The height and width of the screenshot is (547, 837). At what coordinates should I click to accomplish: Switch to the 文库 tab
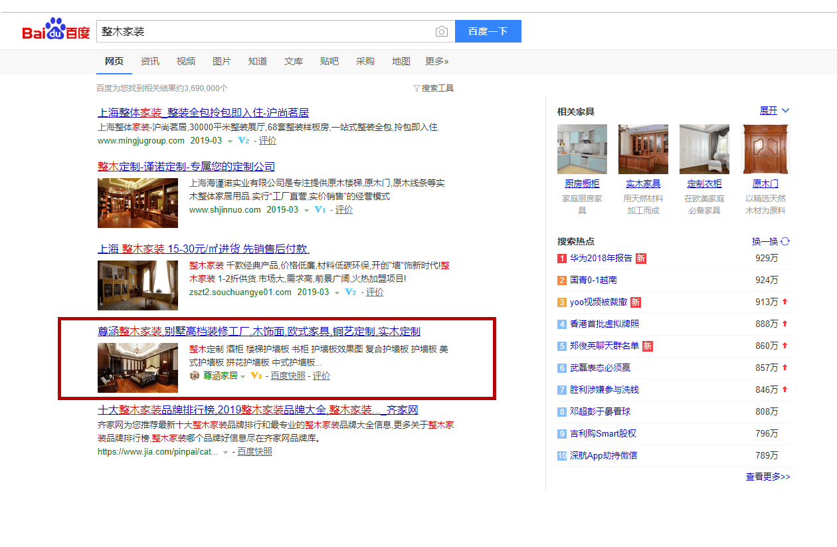[x=294, y=61]
